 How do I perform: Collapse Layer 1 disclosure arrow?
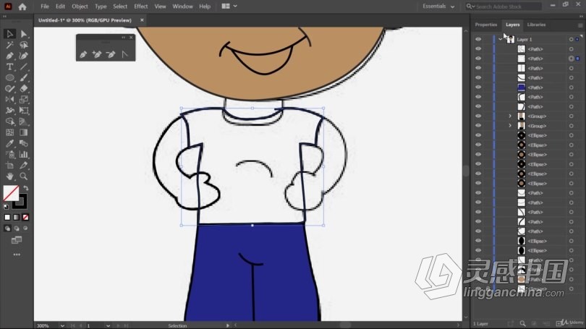tap(500, 39)
